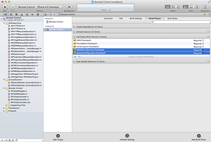Show recently edited files filter icon

pyautogui.click(x=6, y=140)
